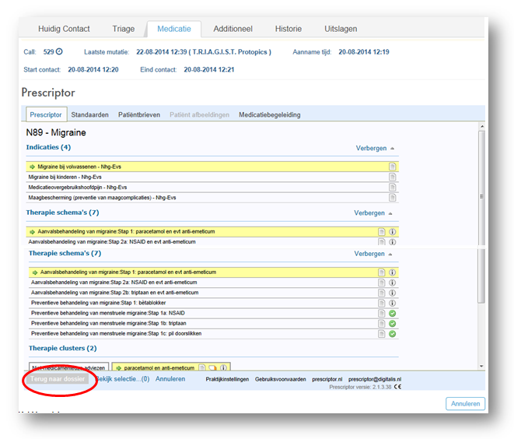Click scrollbar up arrow in Prescriptor panel

481,126
